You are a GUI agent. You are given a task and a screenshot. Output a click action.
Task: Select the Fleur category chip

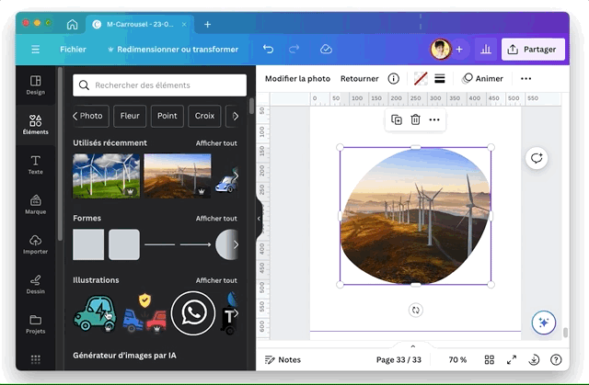pyautogui.click(x=130, y=116)
